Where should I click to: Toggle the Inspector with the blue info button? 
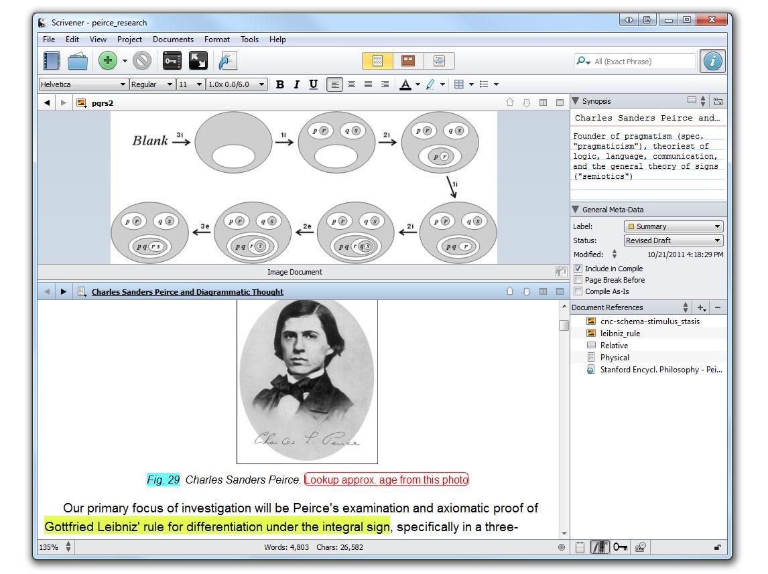(712, 61)
